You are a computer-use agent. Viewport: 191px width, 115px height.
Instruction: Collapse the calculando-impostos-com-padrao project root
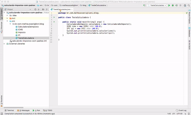4,13
